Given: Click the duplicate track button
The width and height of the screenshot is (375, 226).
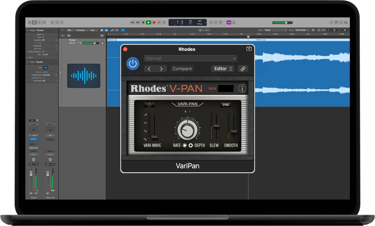Looking at the screenshot, I should tap(69, 36).
